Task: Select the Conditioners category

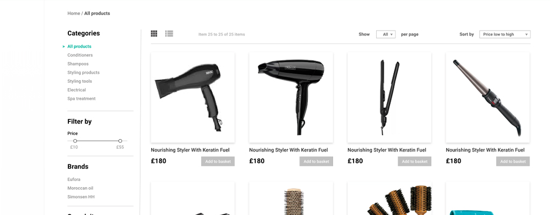Action: coord(80,55)
